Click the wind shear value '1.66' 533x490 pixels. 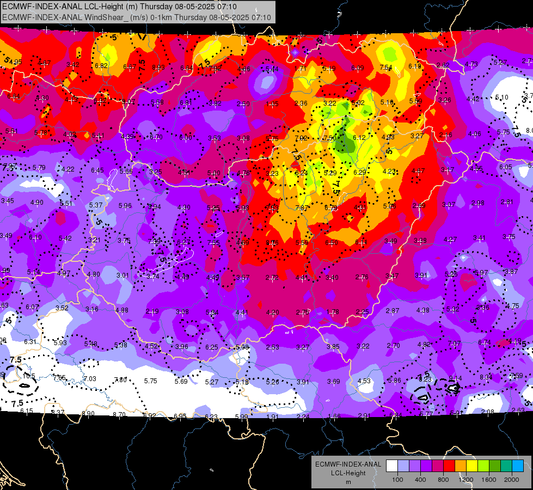point(334,416)
